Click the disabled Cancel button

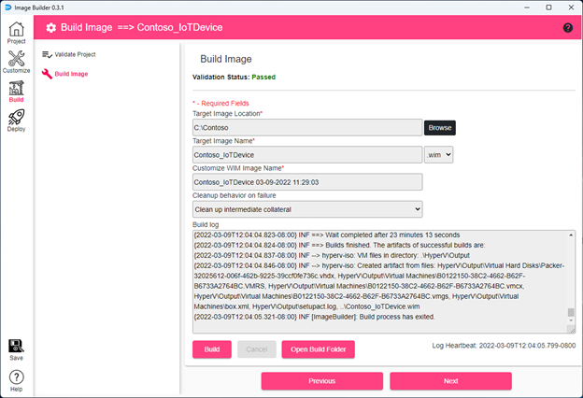pos(257,349)
